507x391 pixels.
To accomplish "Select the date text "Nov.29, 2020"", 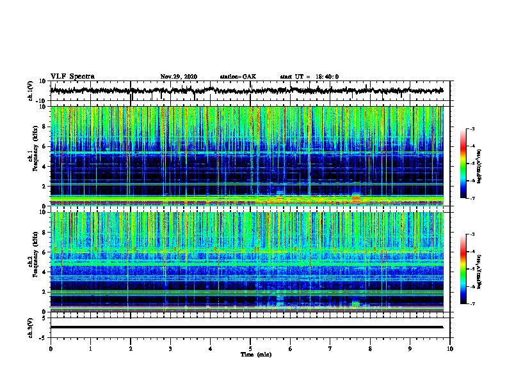I will coord(179,77).
